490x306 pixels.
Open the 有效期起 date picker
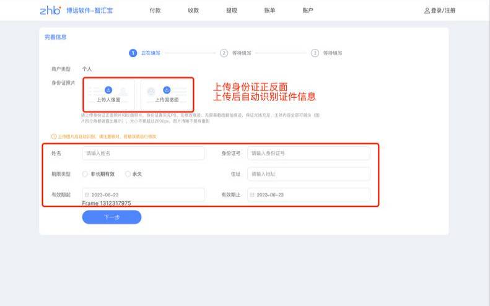point(144,195)
